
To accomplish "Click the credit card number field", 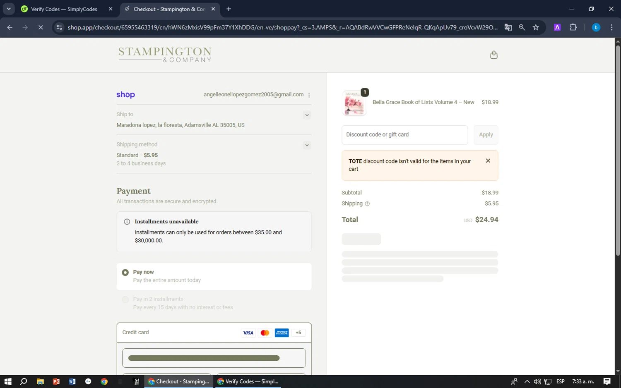I will click(x=214, y=358).
